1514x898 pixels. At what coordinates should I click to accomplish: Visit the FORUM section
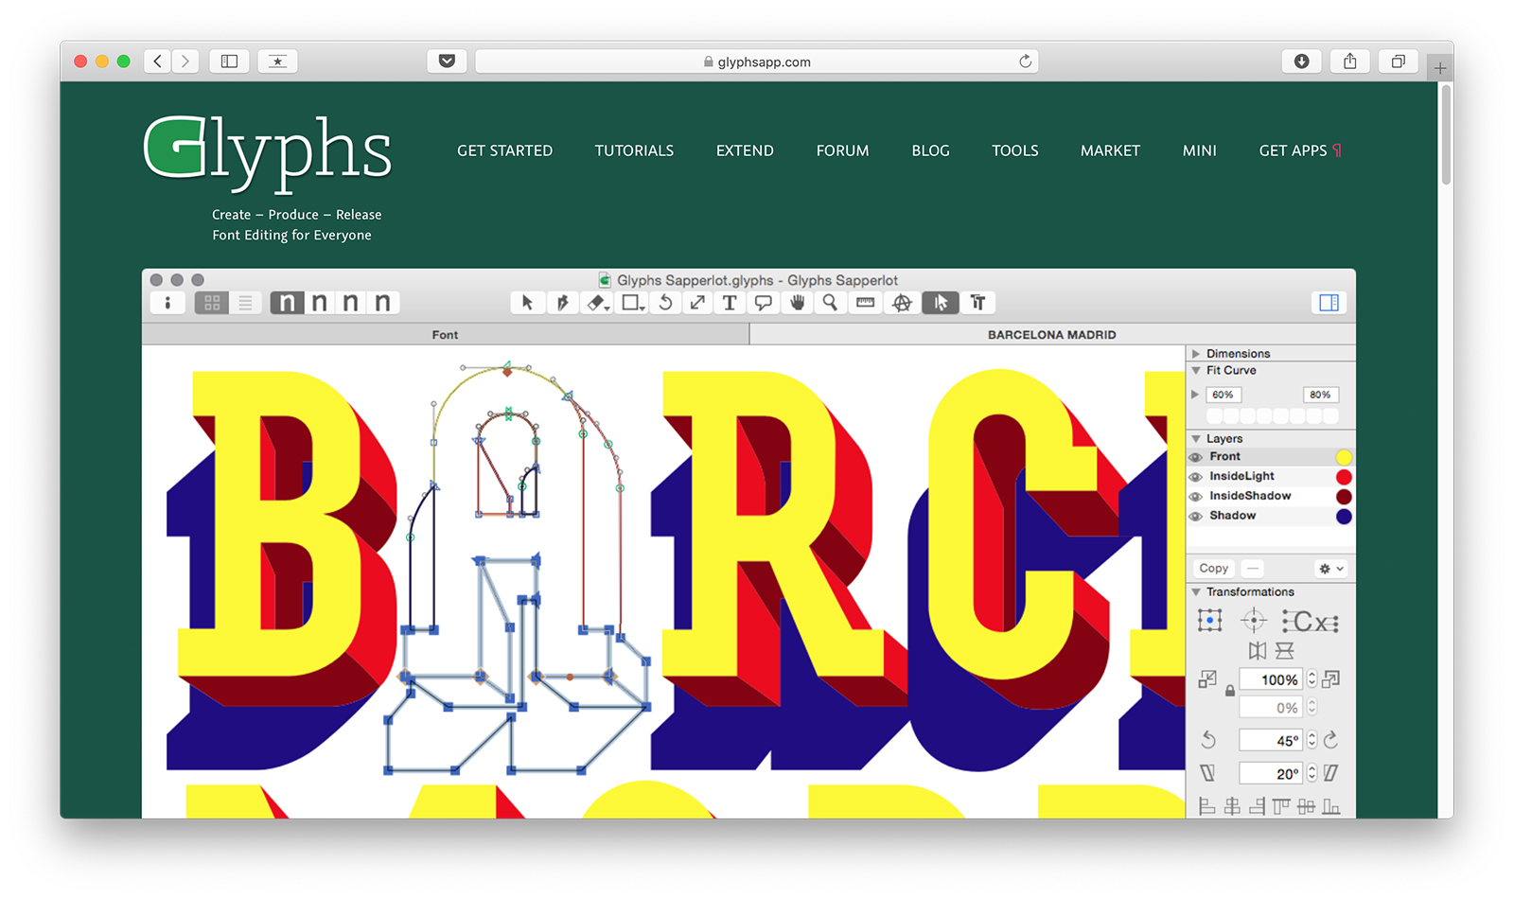pyautogui.click(x=842, y=150)
